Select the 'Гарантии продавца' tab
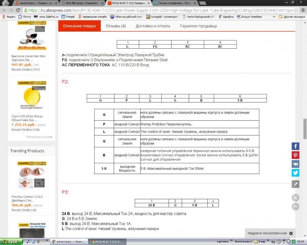307x245 pixels. click(x=198, y=26)
